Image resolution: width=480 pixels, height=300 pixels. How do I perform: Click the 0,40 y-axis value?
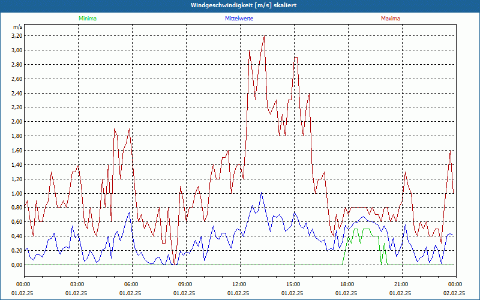pos(17,236)
